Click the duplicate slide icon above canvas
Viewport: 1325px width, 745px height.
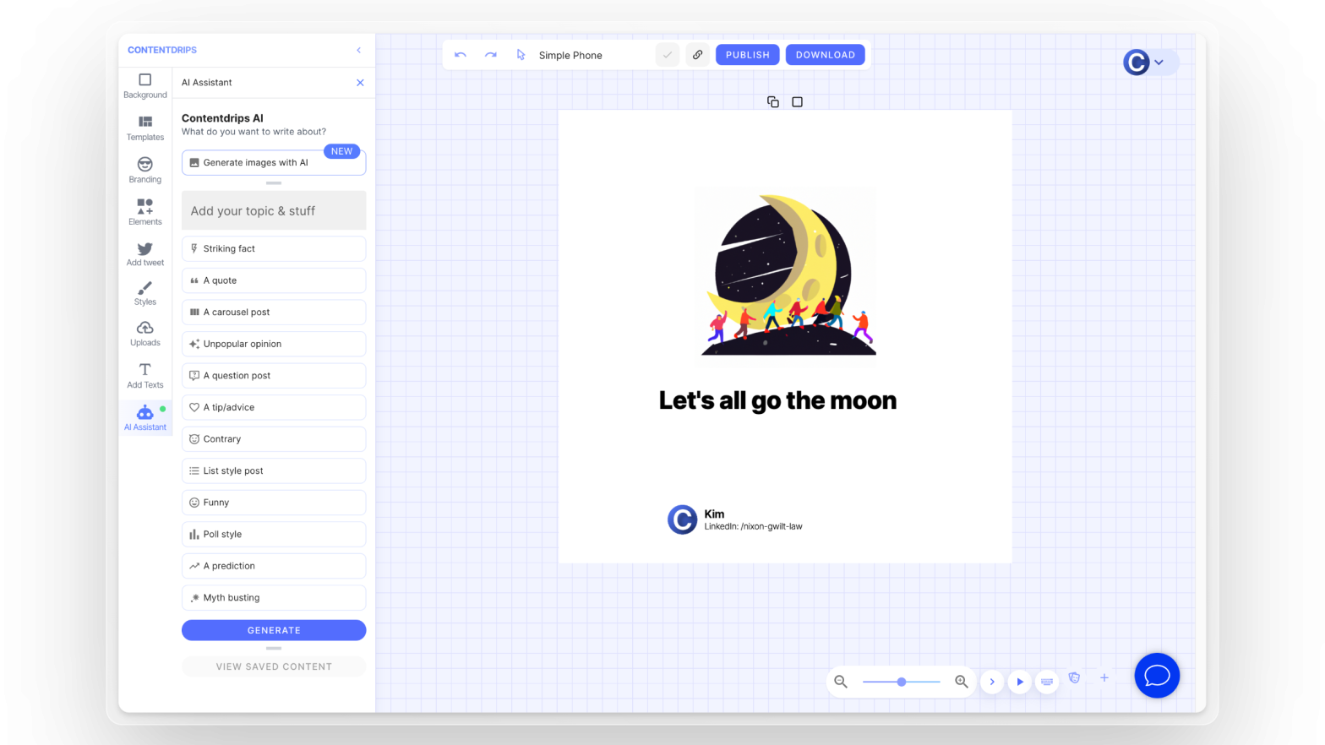tap(772, 102)
